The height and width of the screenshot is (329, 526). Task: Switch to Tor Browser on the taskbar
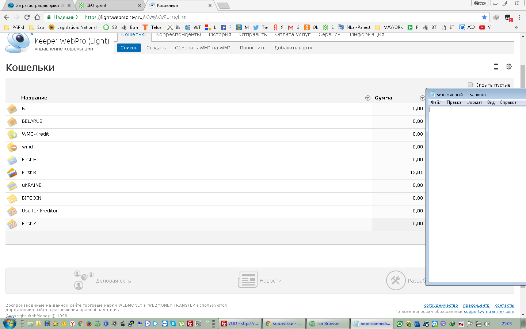click(328, 324)
